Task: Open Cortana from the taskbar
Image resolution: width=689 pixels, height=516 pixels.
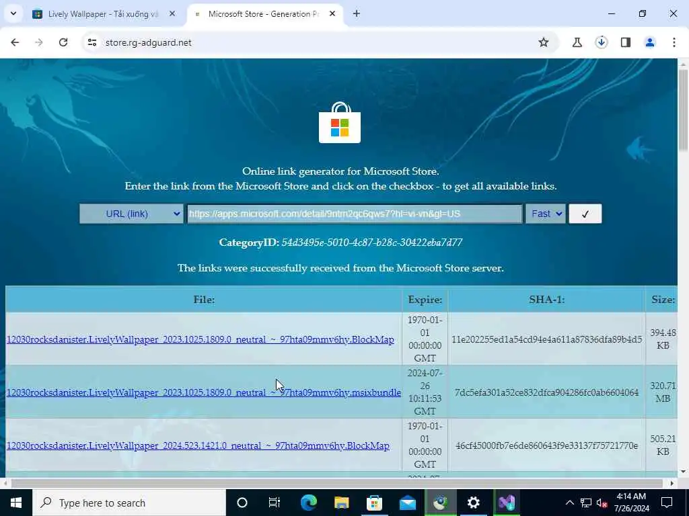Action: (x=242, y=503)
